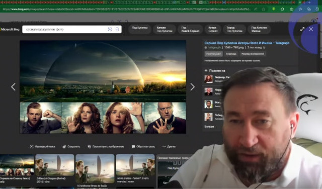322x189 pixels.
Task: Open the Crítica A Chegada Arrival thumbnail
Action: 55,165
